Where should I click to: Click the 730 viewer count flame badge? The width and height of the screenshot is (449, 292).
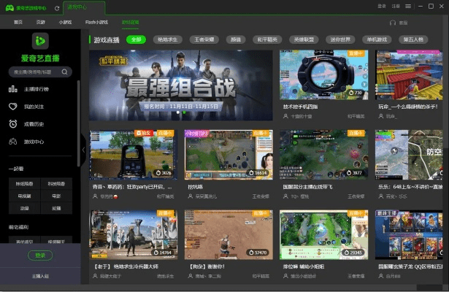(x=355, y=93)
